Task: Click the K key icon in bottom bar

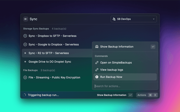Action: (x=155, y=95)
